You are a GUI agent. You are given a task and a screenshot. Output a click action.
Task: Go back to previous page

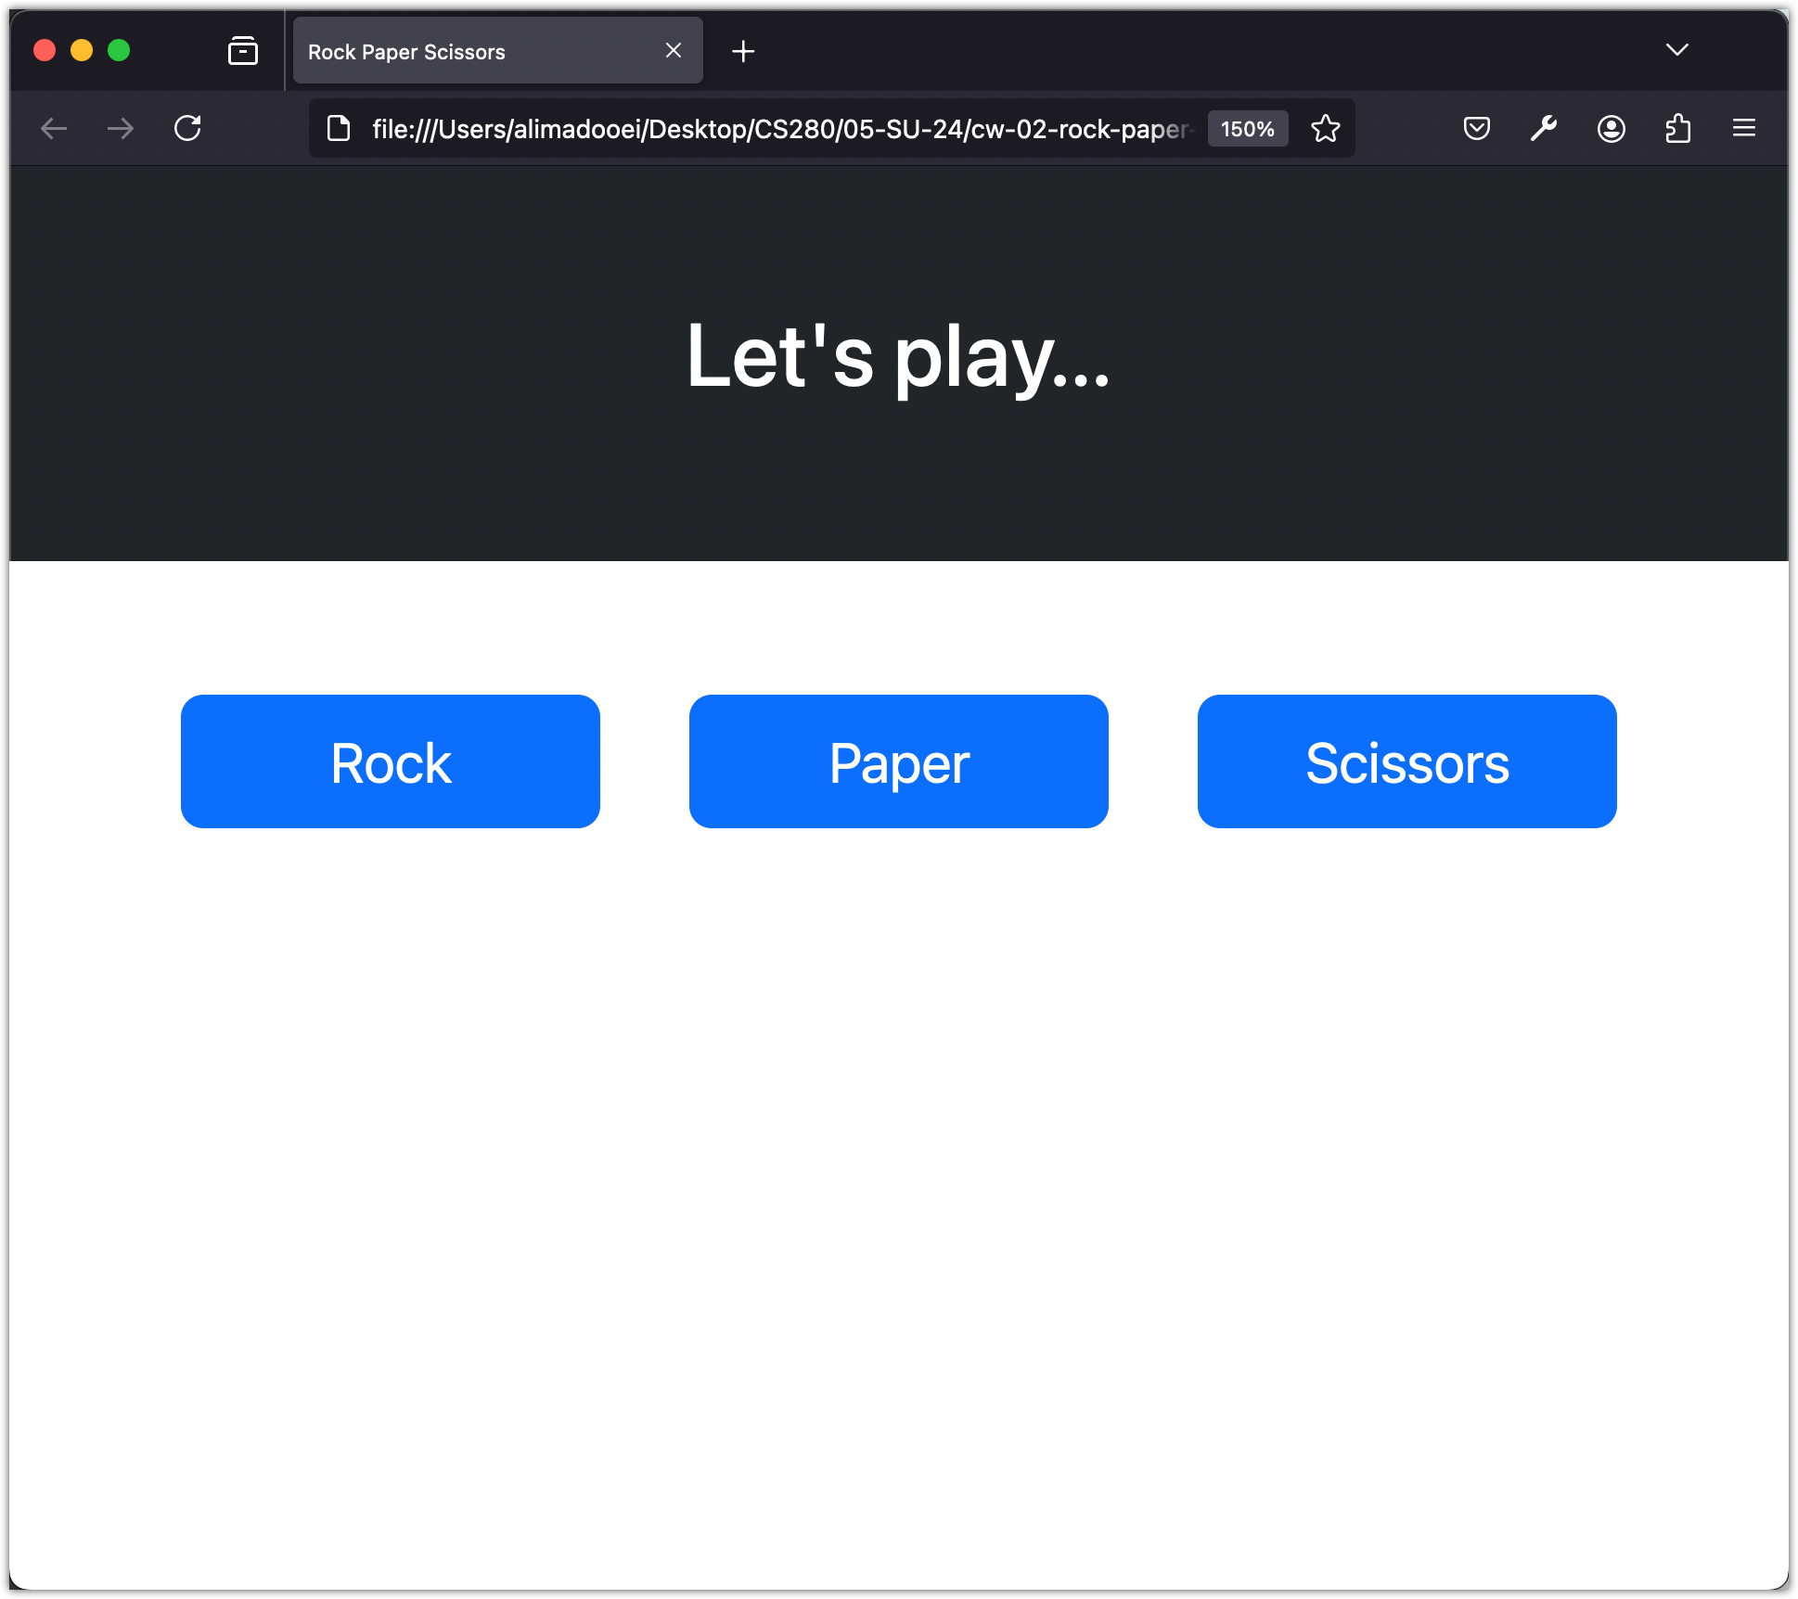click(54, 128)
